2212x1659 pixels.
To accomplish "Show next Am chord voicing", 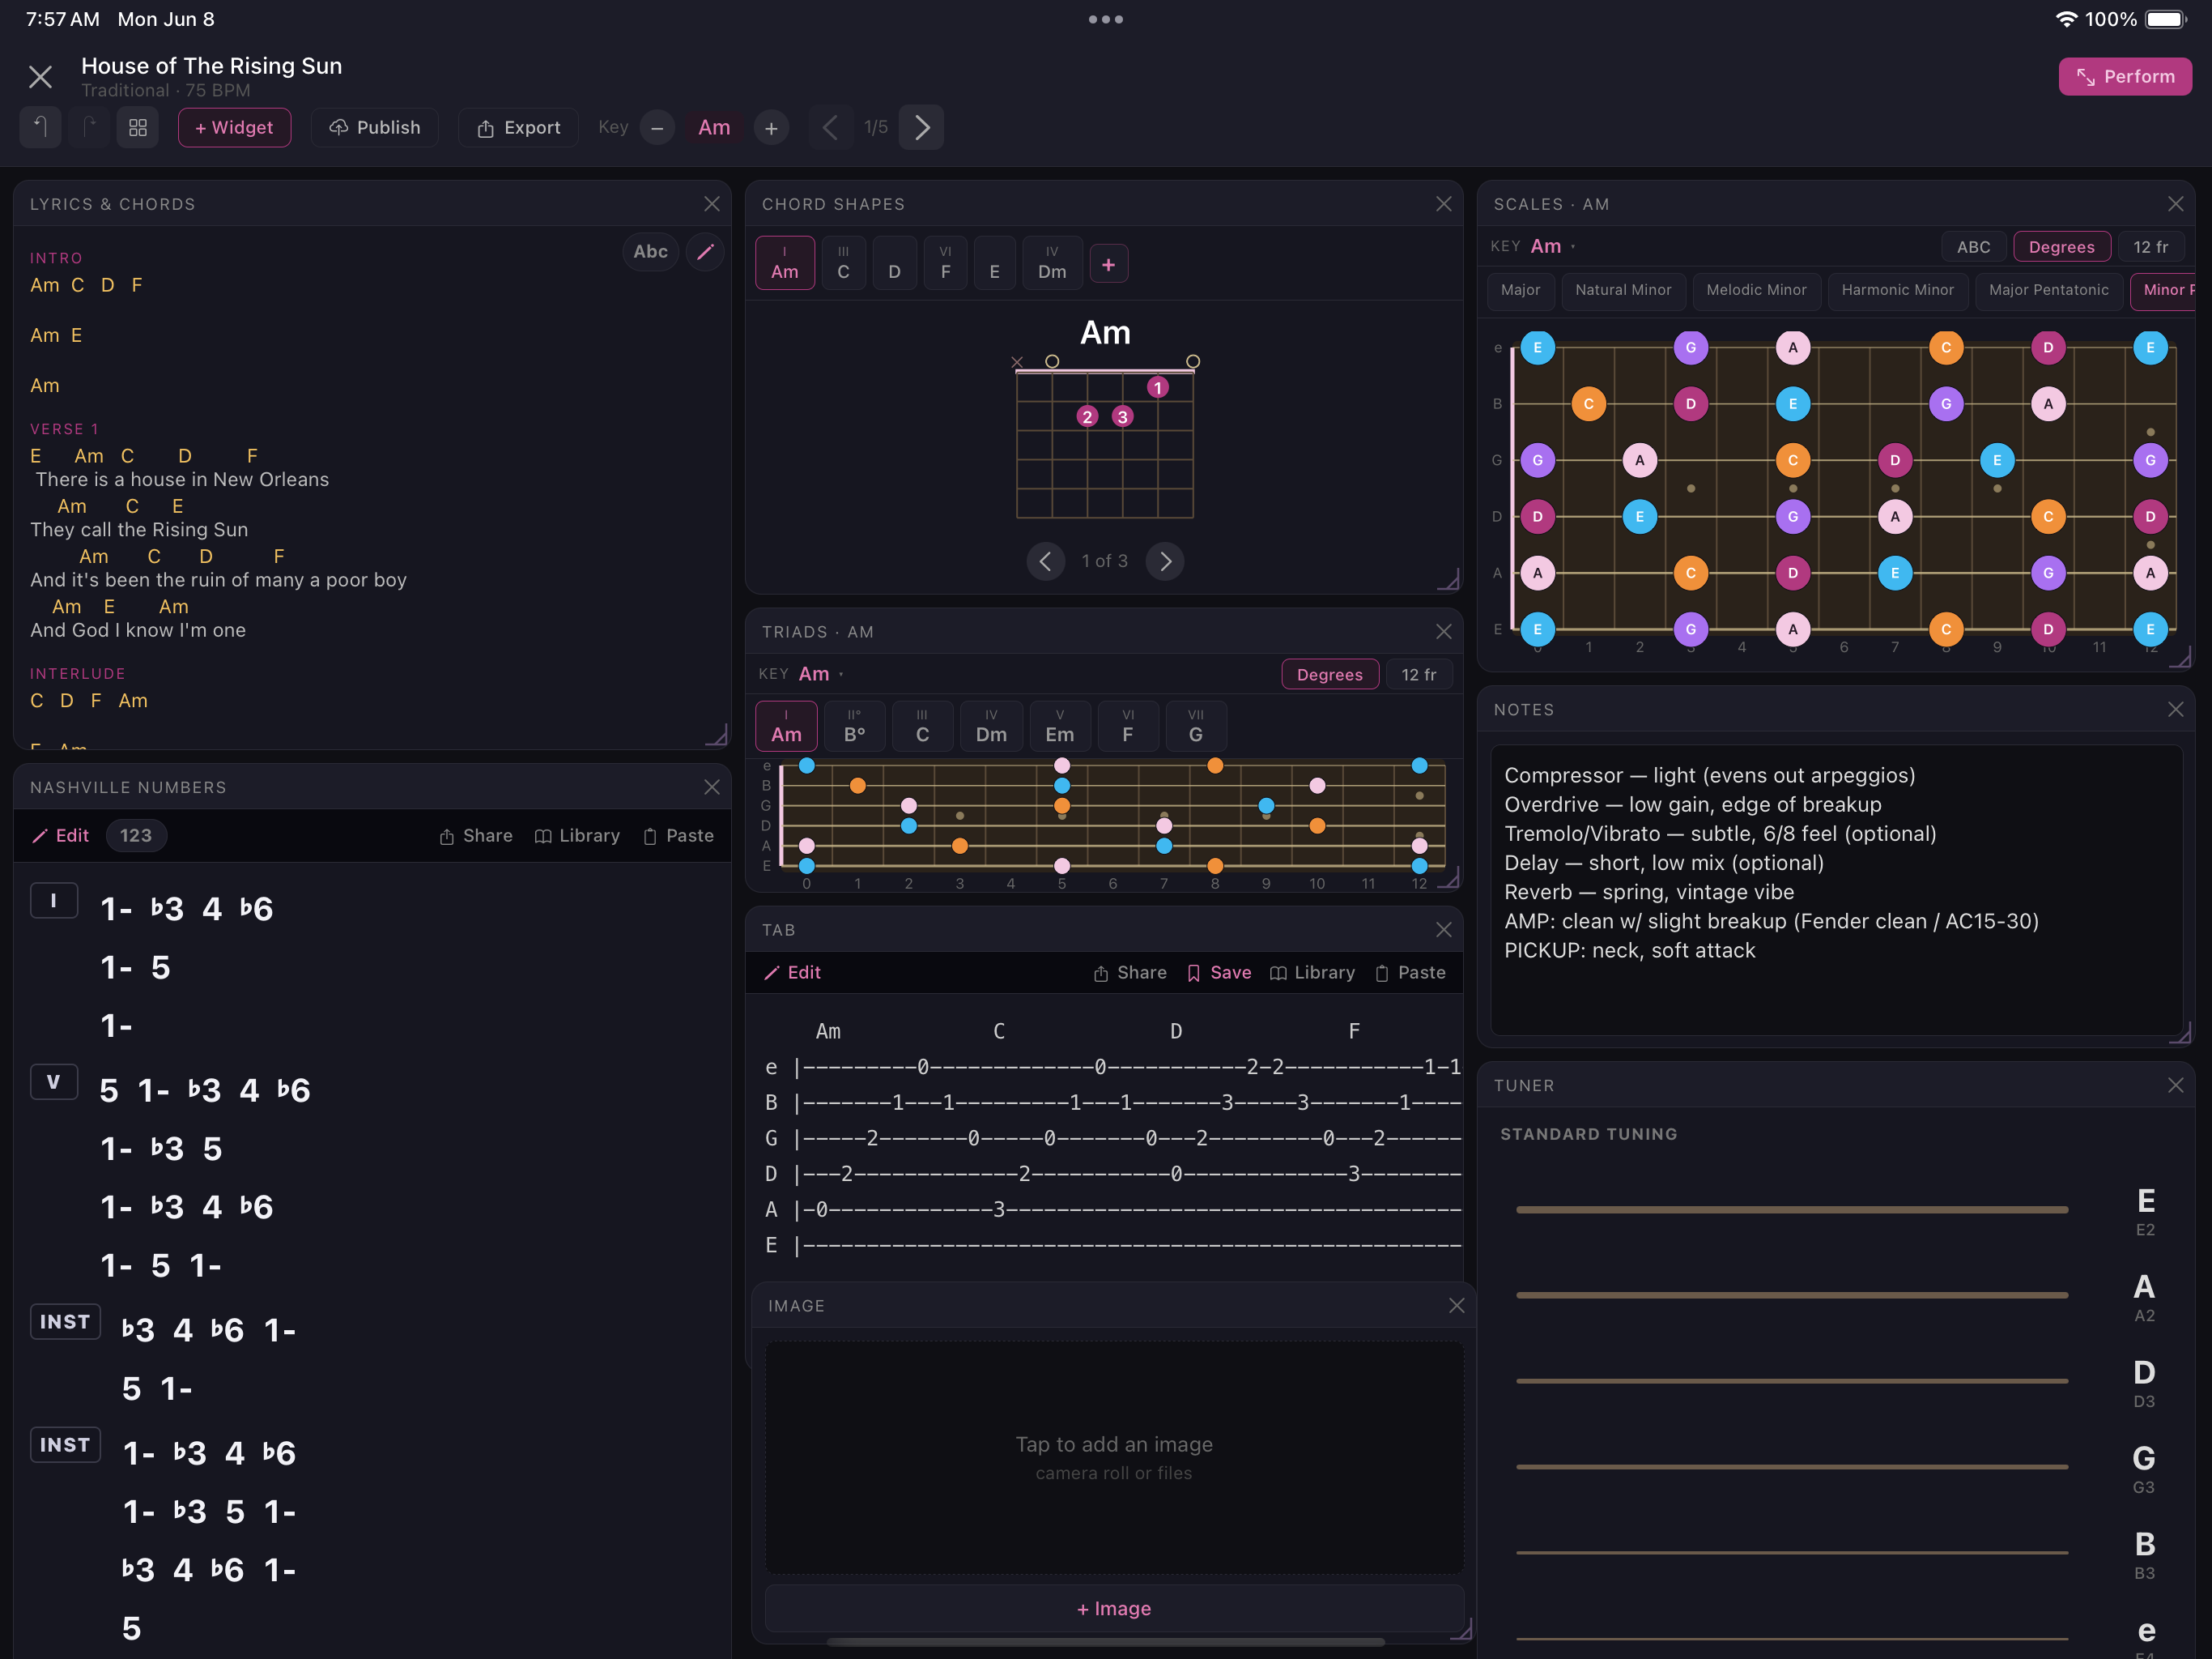I will (1165, 561).
